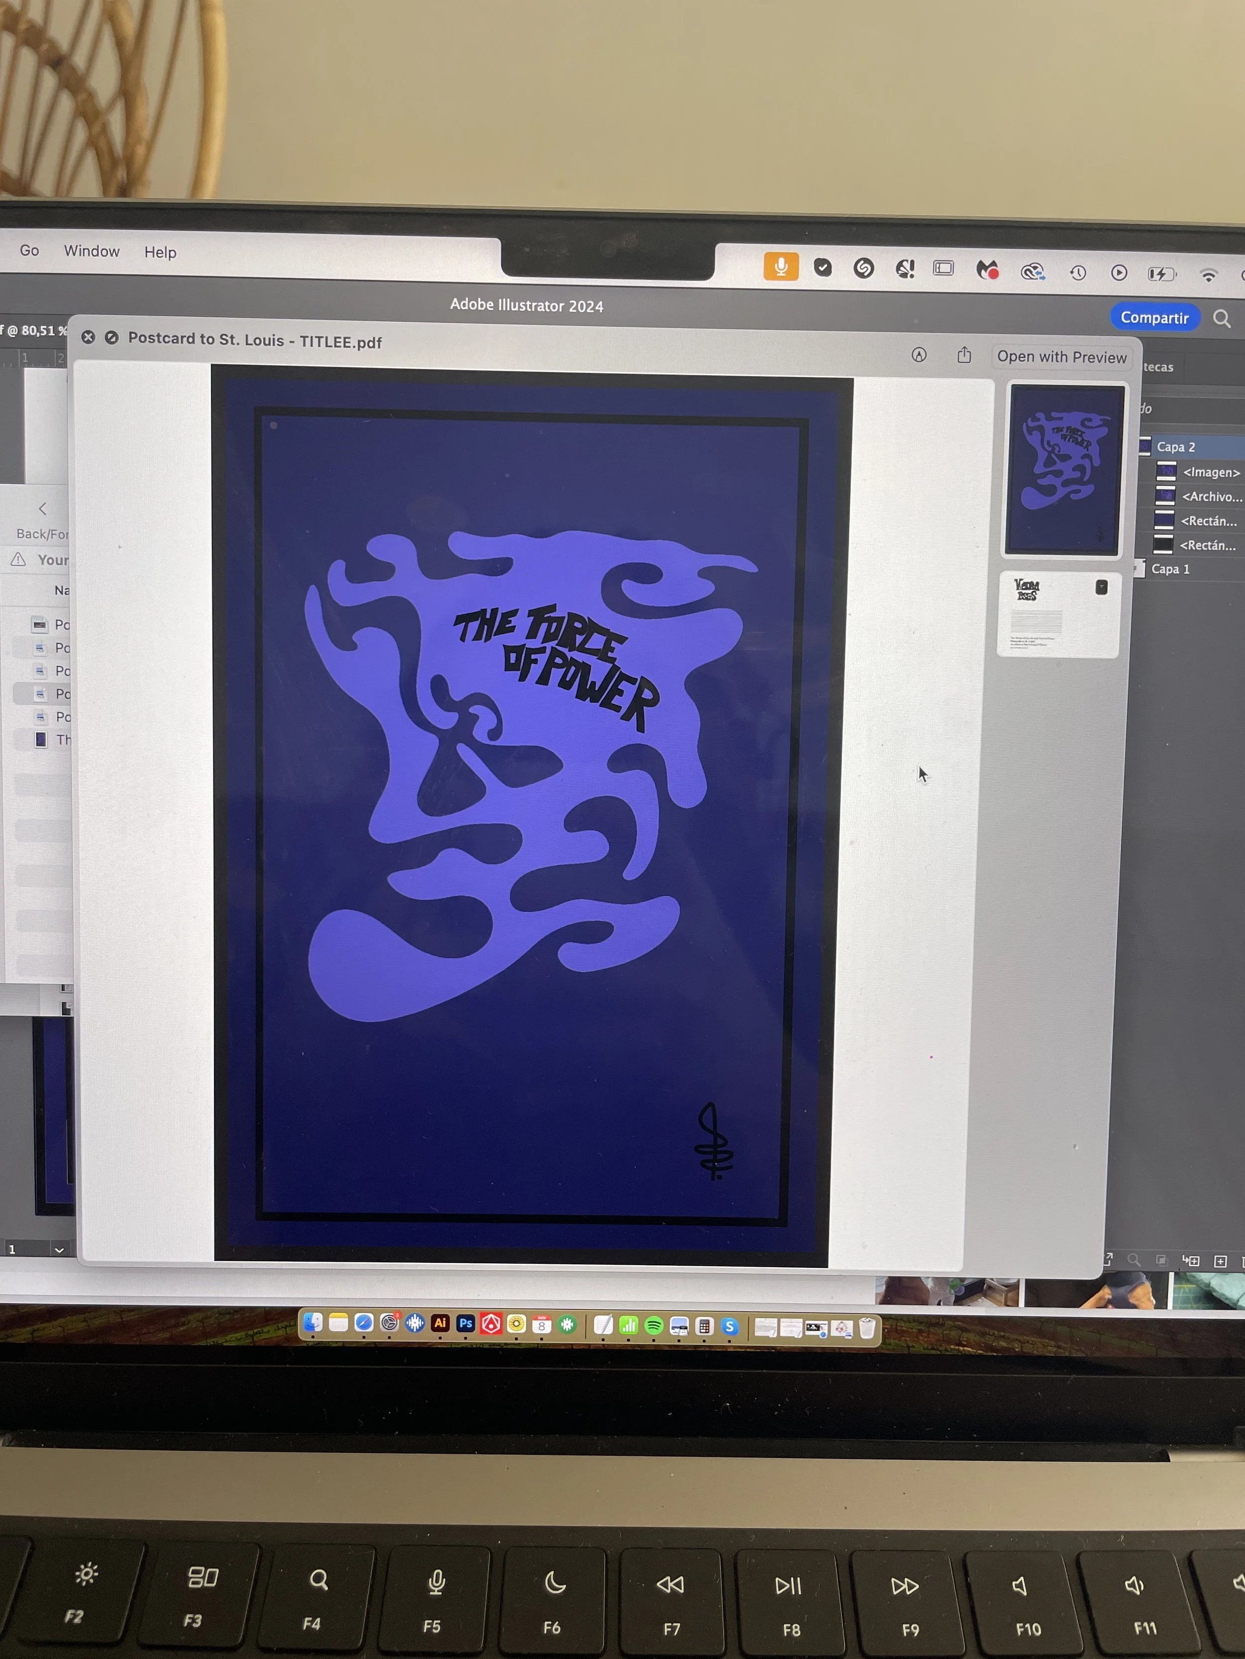
Task: Click the Markup pen icon in Quick Look
Action: 918,355
